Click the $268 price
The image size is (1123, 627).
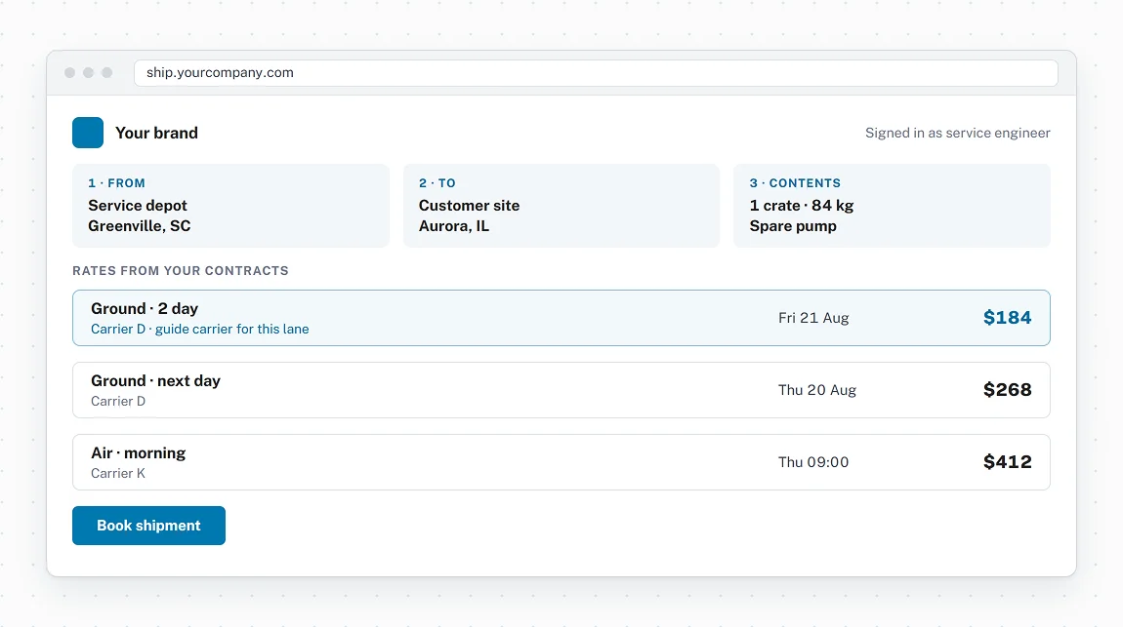click(x=1007, y=390)
